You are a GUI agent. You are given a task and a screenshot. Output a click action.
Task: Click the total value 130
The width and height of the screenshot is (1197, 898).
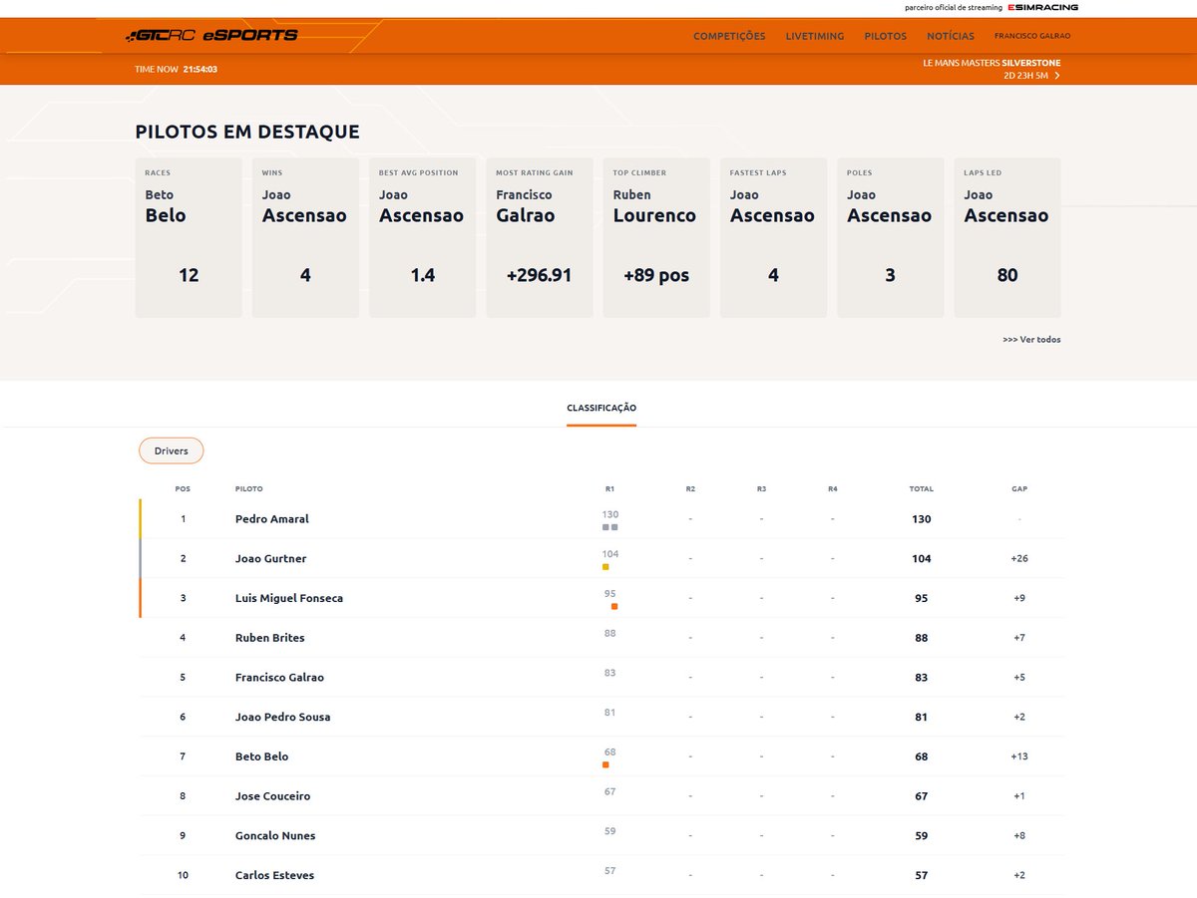(x=922, y=519)
